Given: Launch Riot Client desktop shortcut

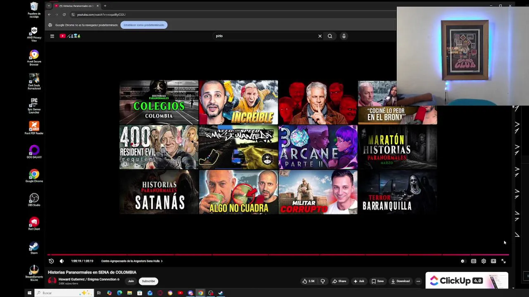Looking at the screenshot, I should click(x=34, y=224).
